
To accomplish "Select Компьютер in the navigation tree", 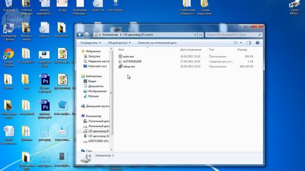I will click(93, 116).
